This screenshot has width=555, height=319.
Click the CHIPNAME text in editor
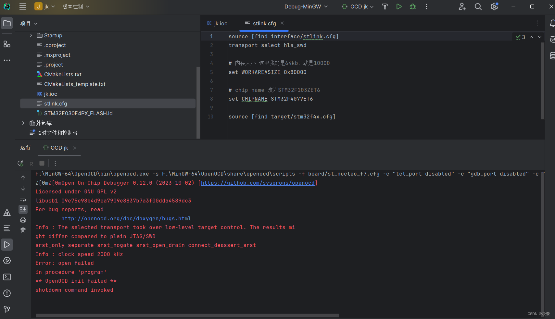coord(254,99)
